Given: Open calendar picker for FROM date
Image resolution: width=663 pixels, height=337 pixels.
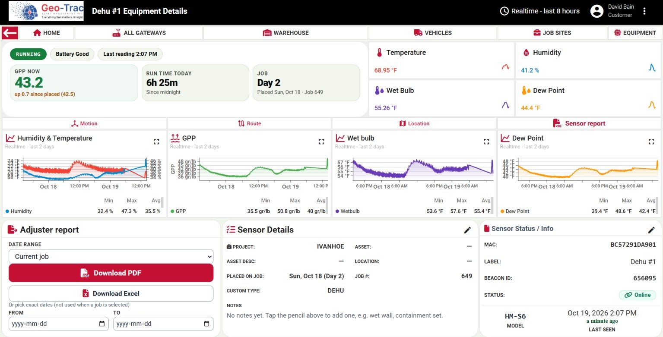Looking at the screenshot, I should pyautogui.click(x=102, y=324).
